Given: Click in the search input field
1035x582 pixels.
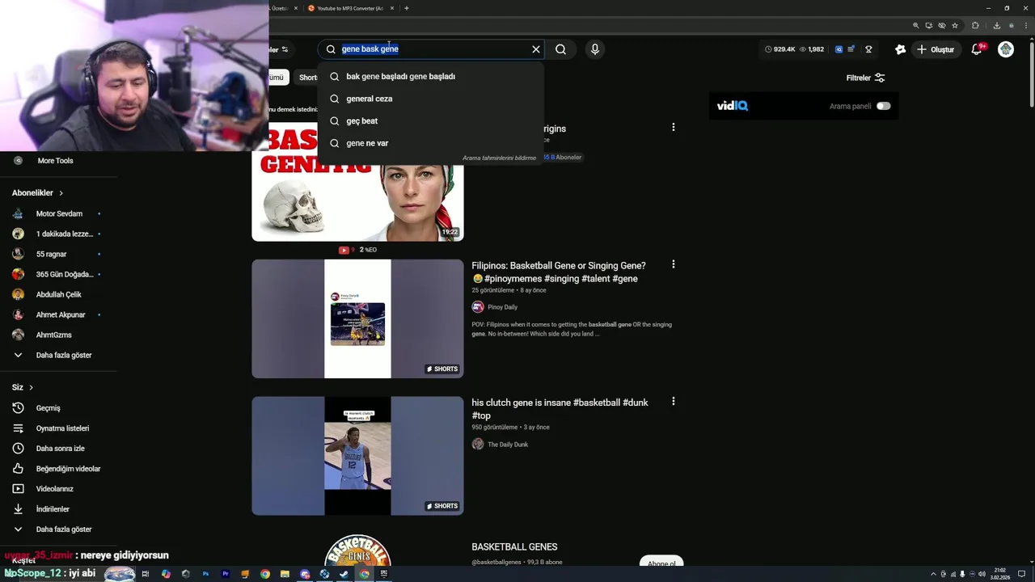Looking at the screenshot, I should tap(433, 49).
